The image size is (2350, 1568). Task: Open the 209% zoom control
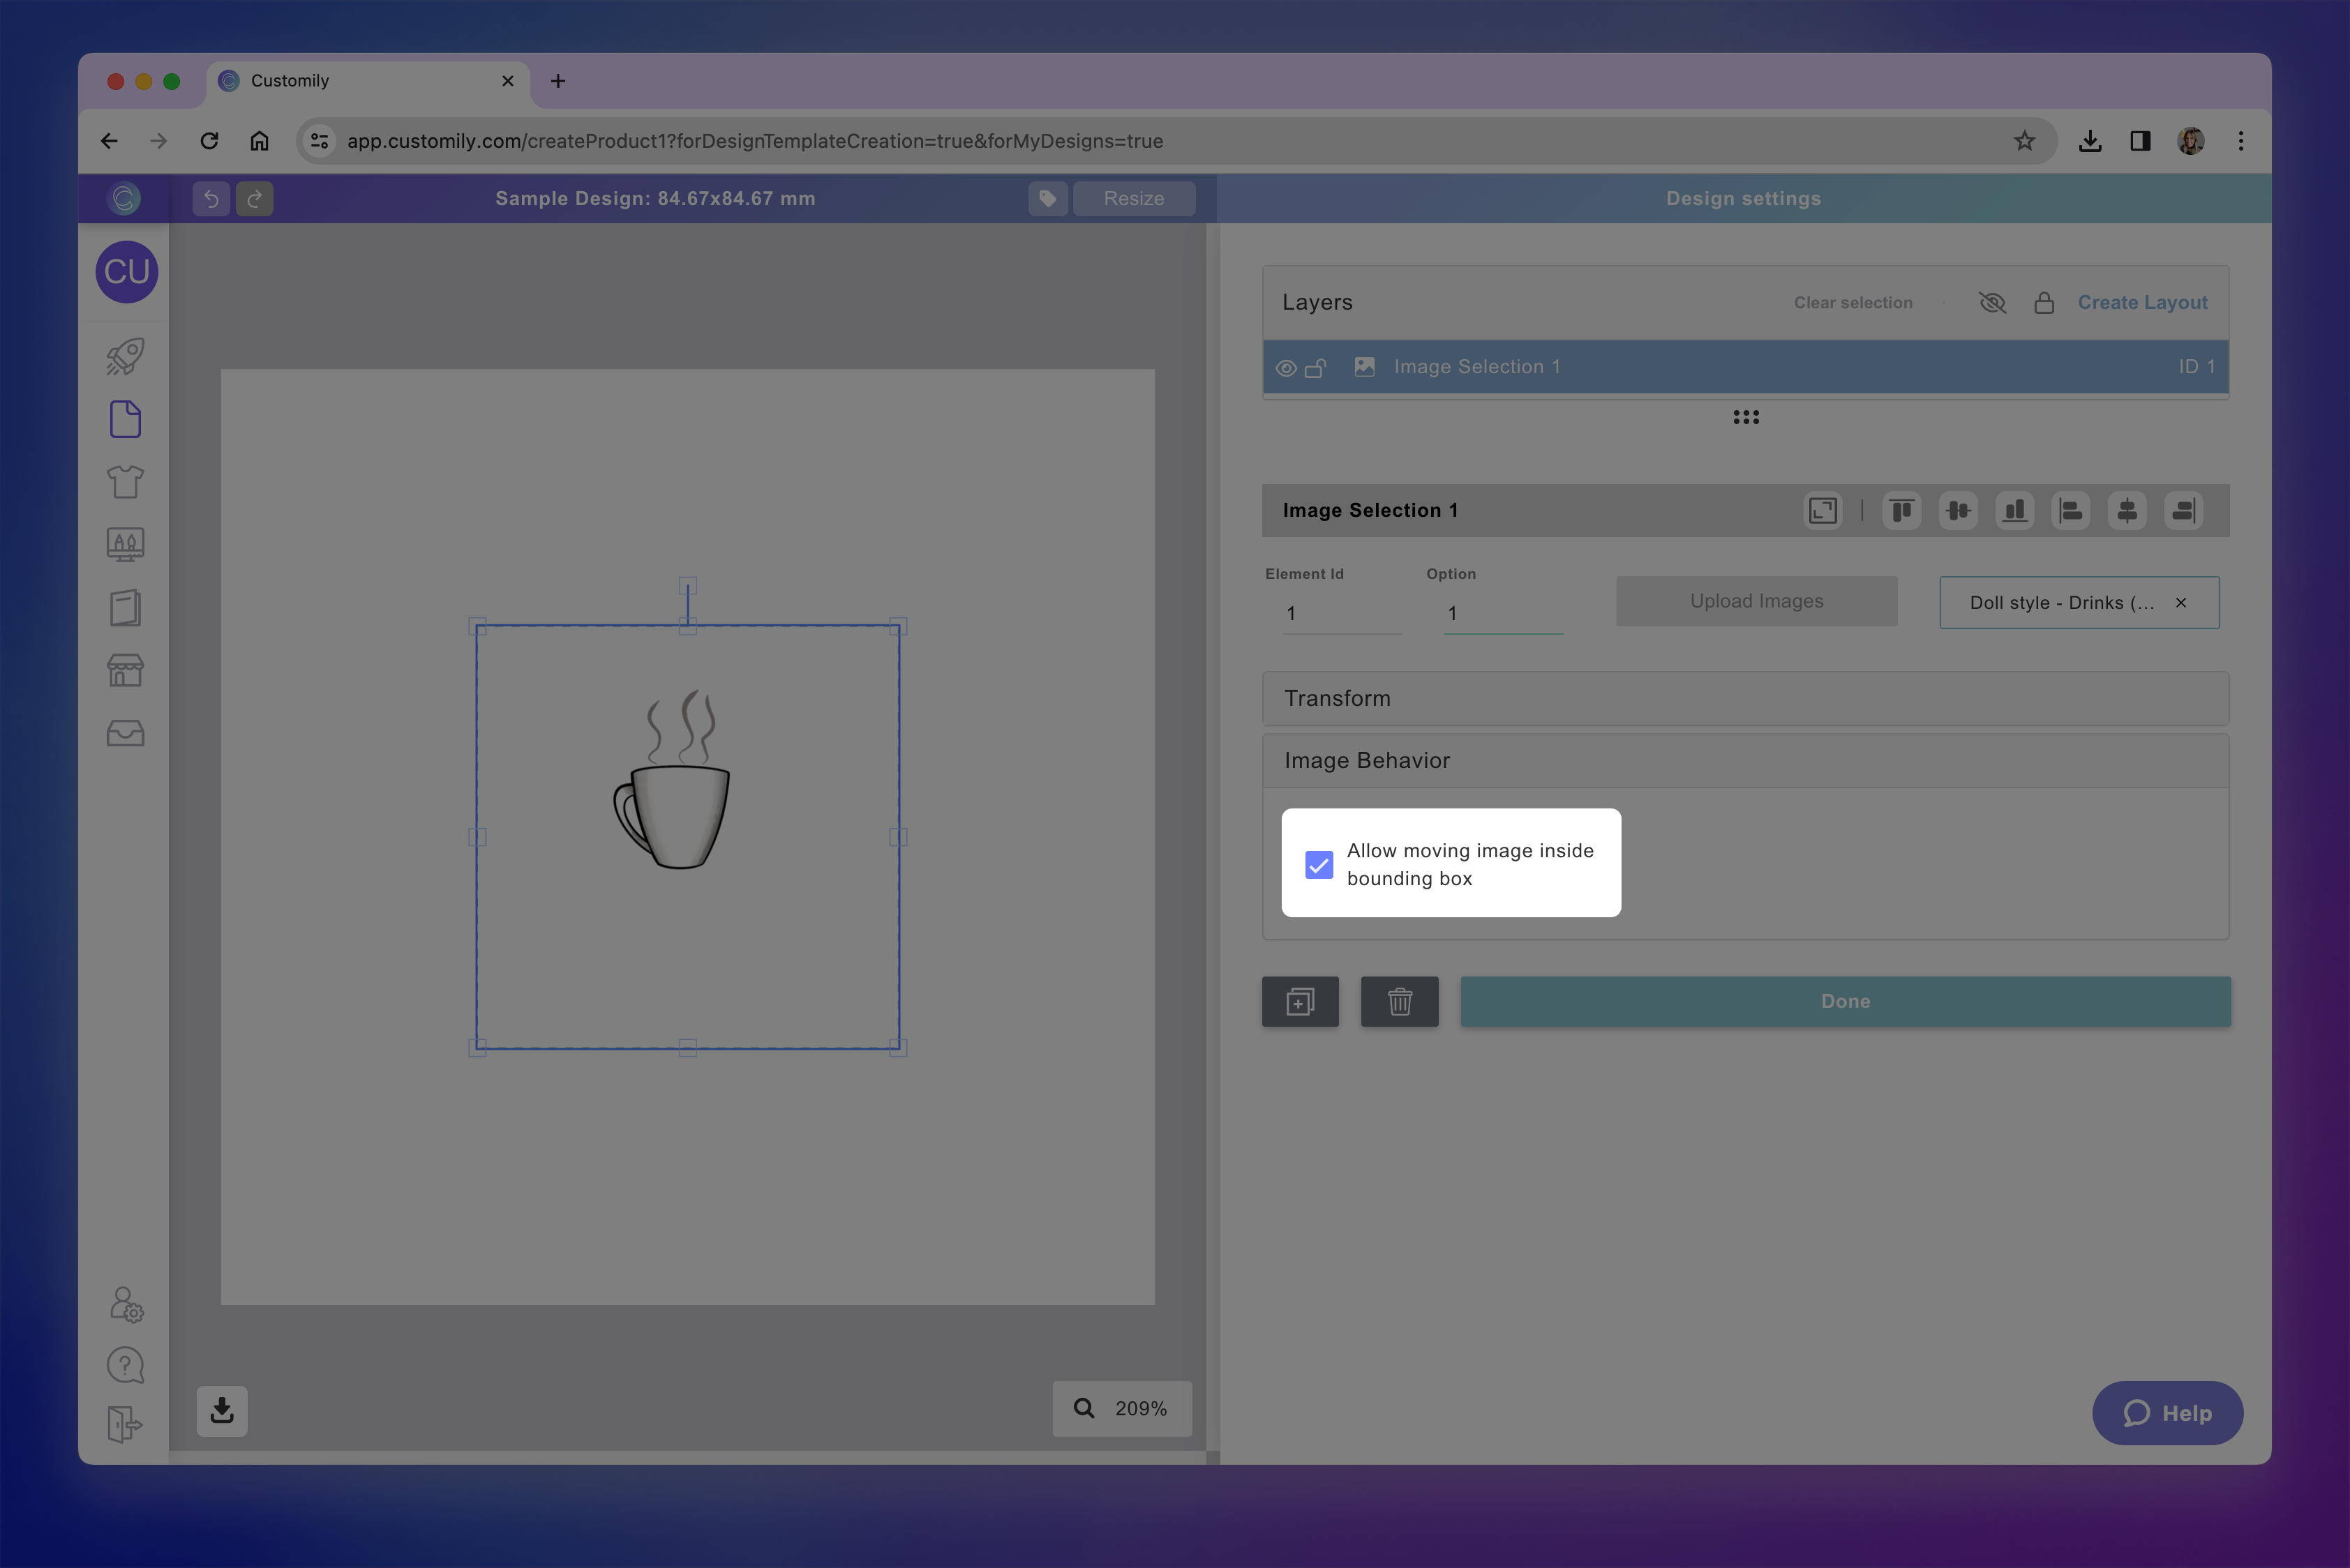click(1121, 1408)
